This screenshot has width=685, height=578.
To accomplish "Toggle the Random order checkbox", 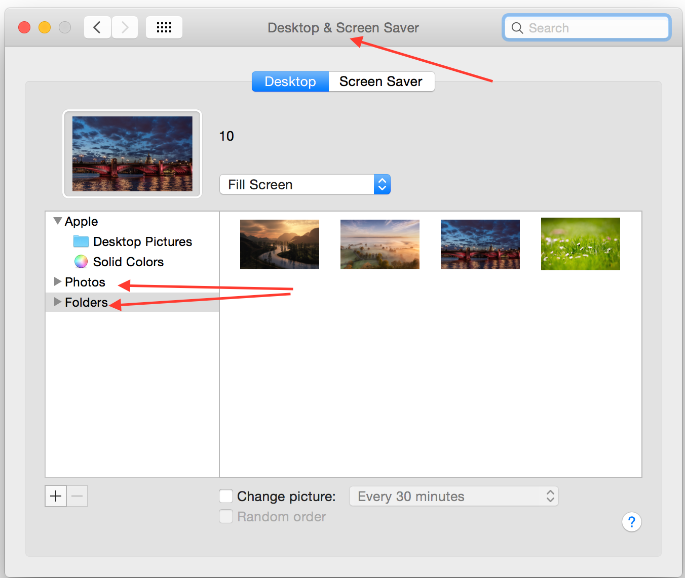I will pyautogui.click(x=226, y=516).
